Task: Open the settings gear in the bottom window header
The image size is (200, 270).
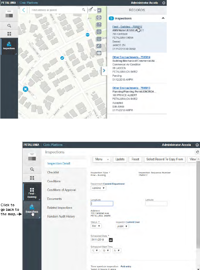Action: pyautogui.click(x=197, y=145)
